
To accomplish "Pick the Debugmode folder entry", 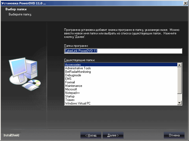I will (121, 75).
